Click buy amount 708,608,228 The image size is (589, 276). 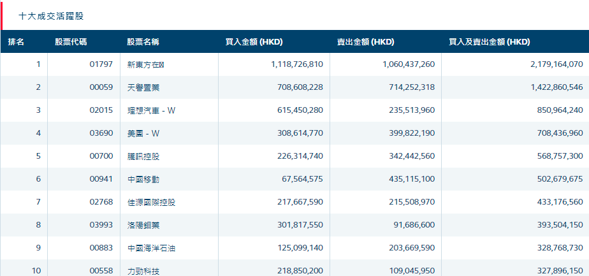click(x=300, y=87)
